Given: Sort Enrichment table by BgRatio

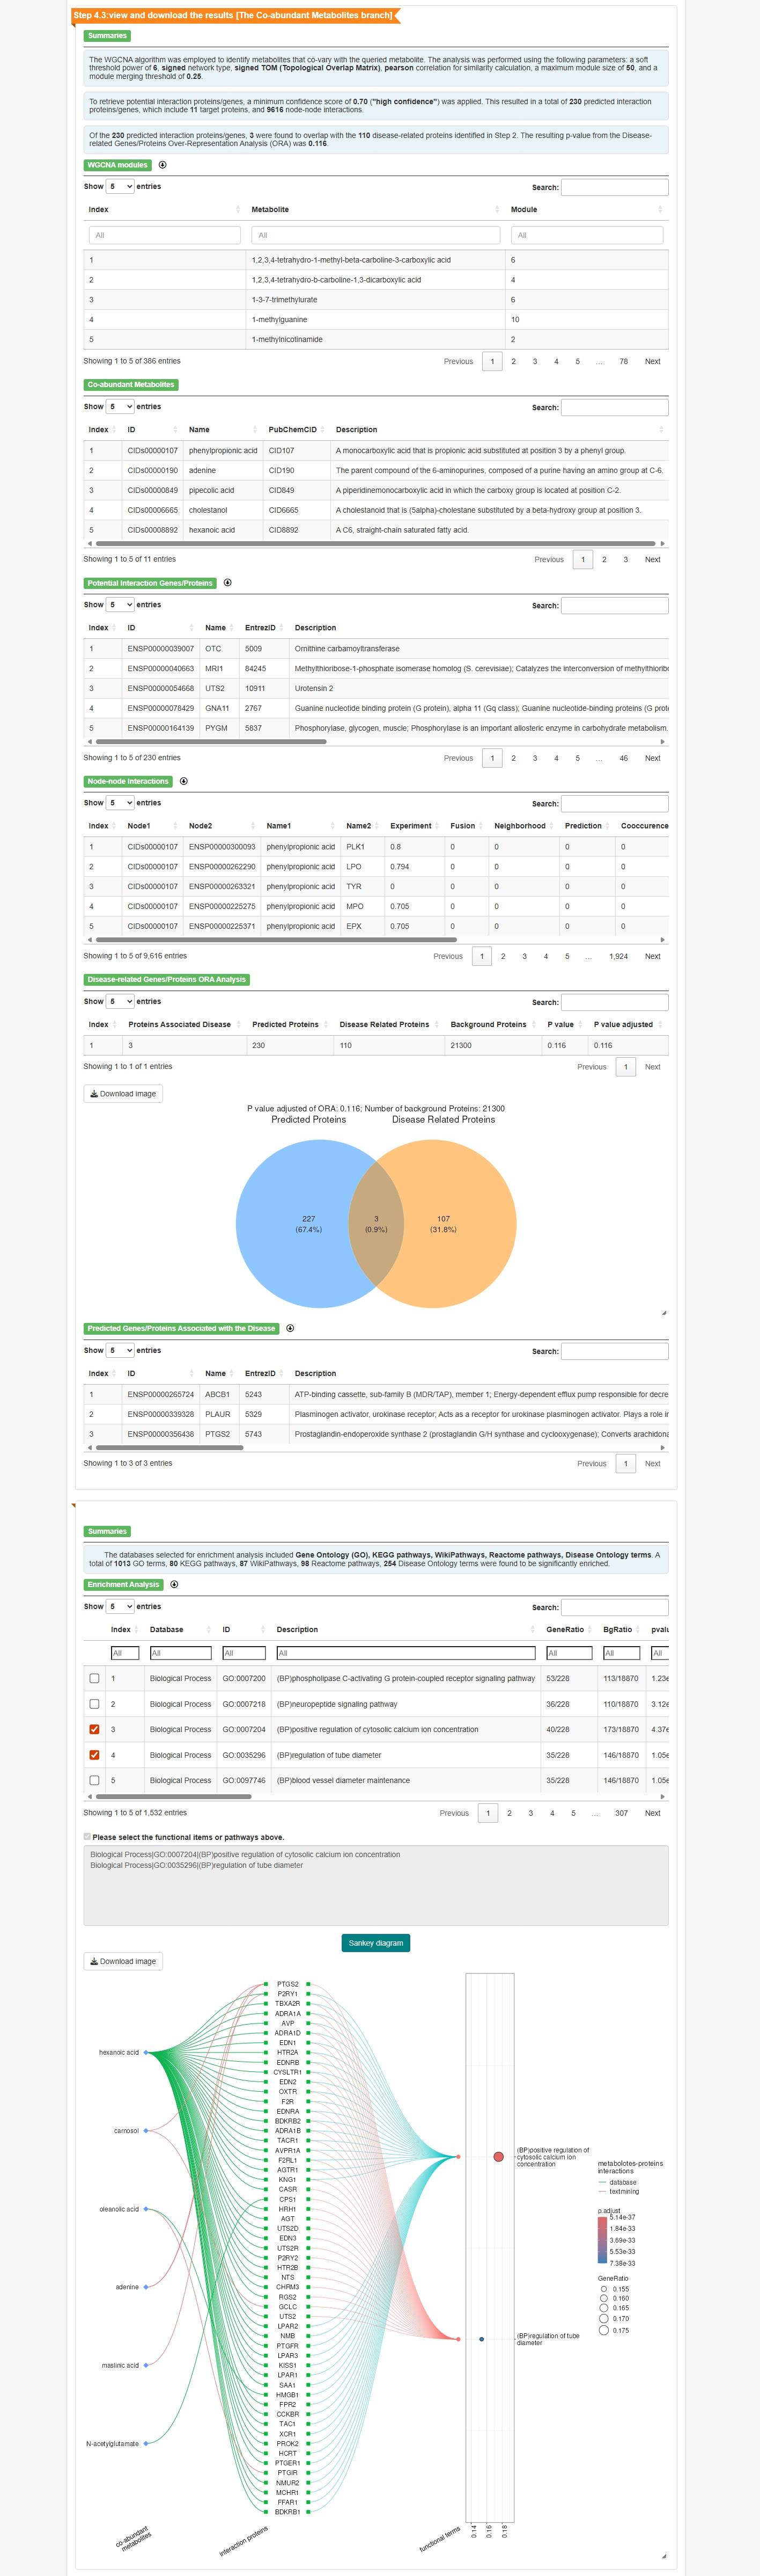Looking at the screenshot, I should click(622, 1629).
